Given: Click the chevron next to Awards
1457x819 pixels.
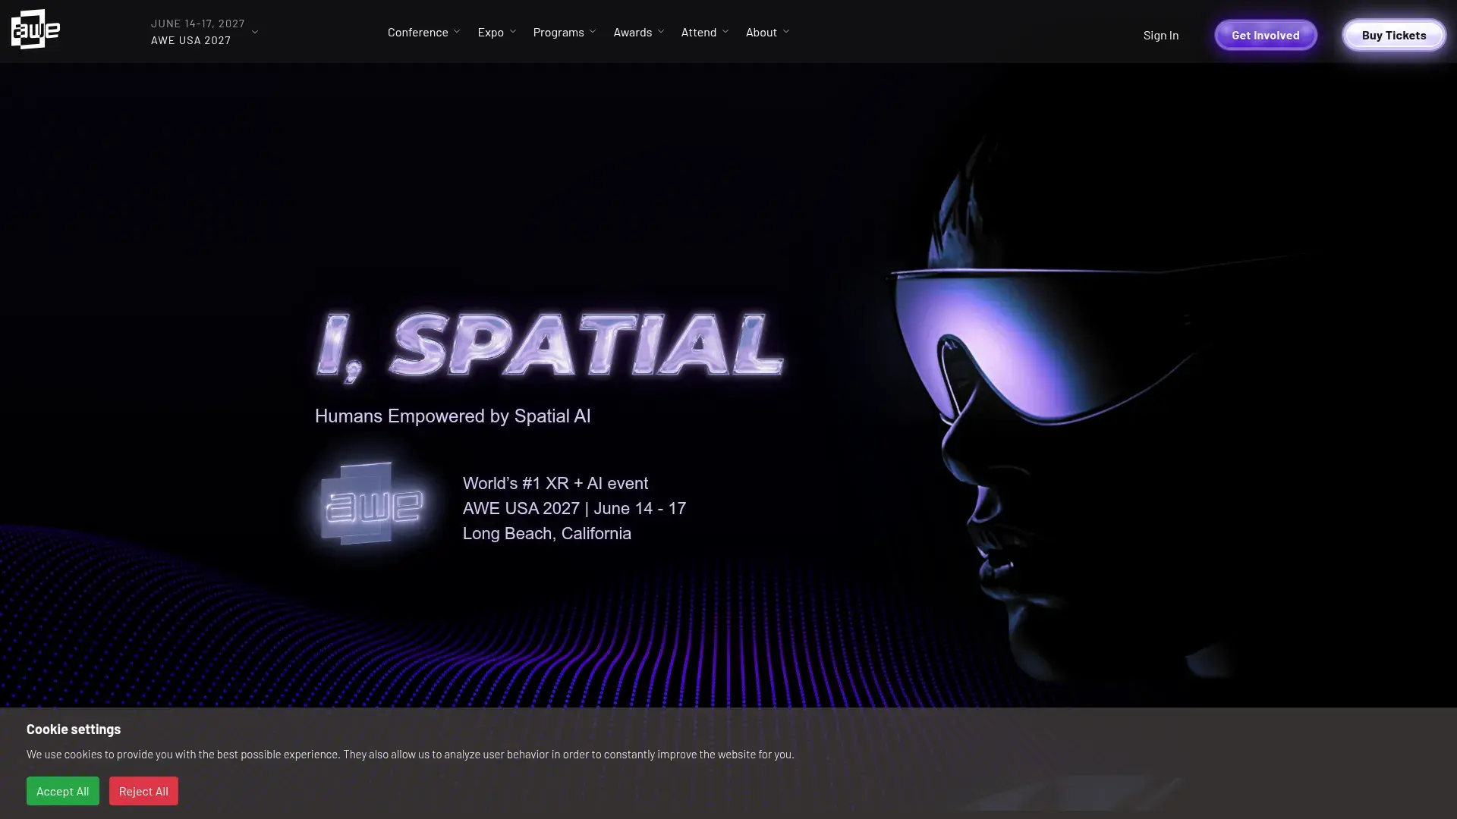Looking at the screenshot, I should (661, 32).
